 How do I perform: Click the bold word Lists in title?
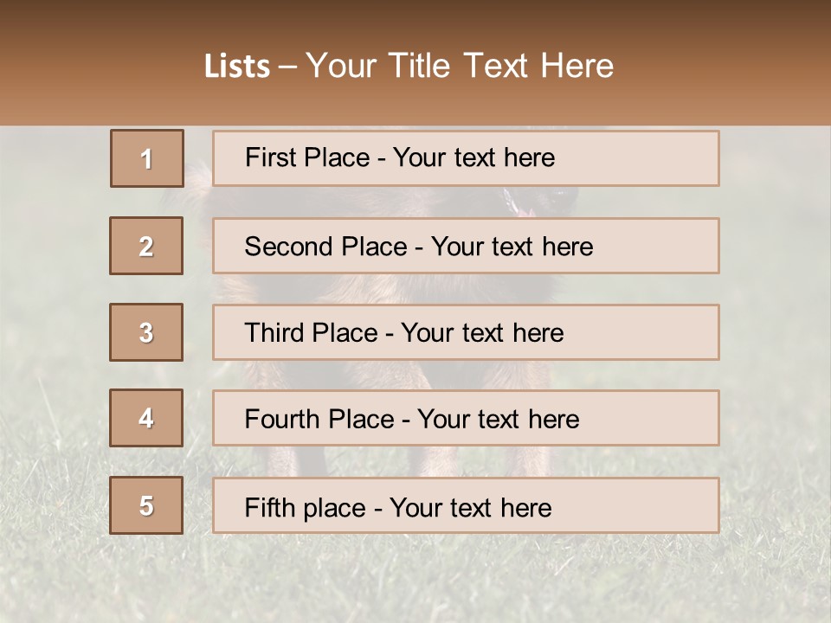pos(237,67)
